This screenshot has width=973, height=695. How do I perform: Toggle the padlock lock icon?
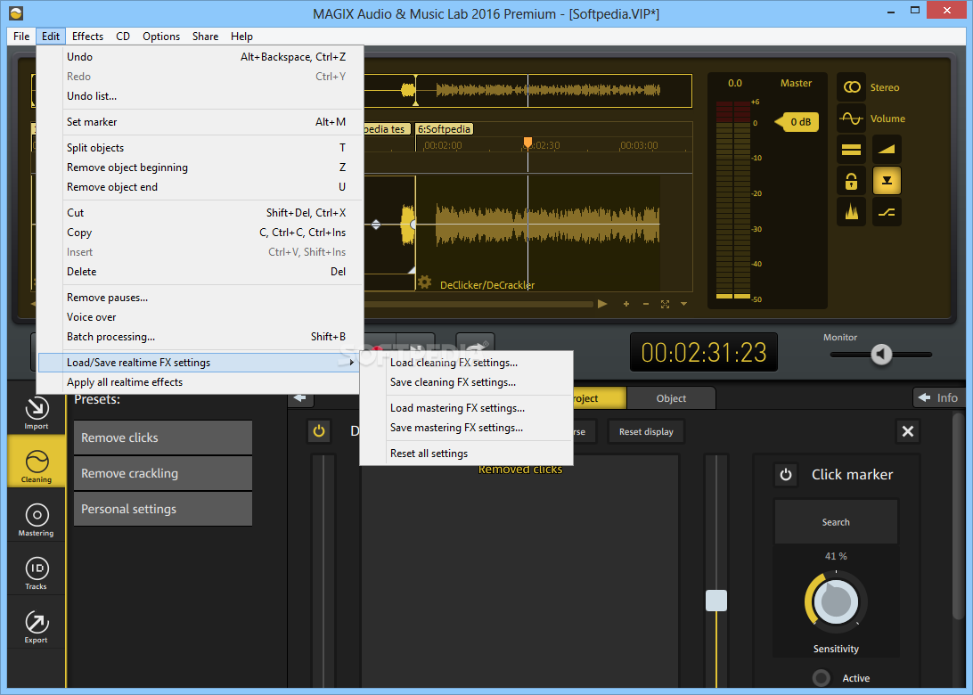coord(852,181)
